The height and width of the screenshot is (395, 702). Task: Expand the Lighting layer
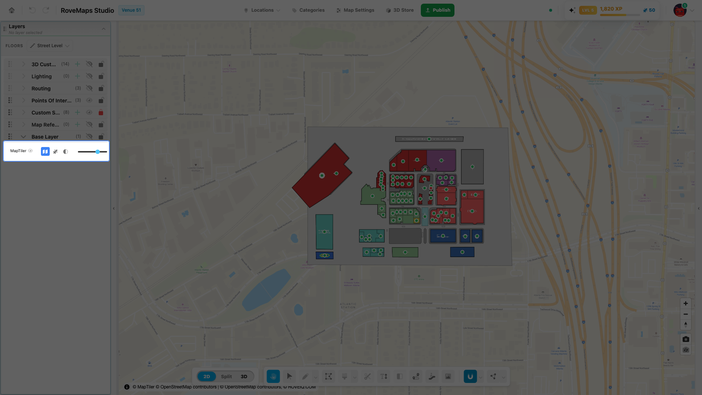(24, 76)
